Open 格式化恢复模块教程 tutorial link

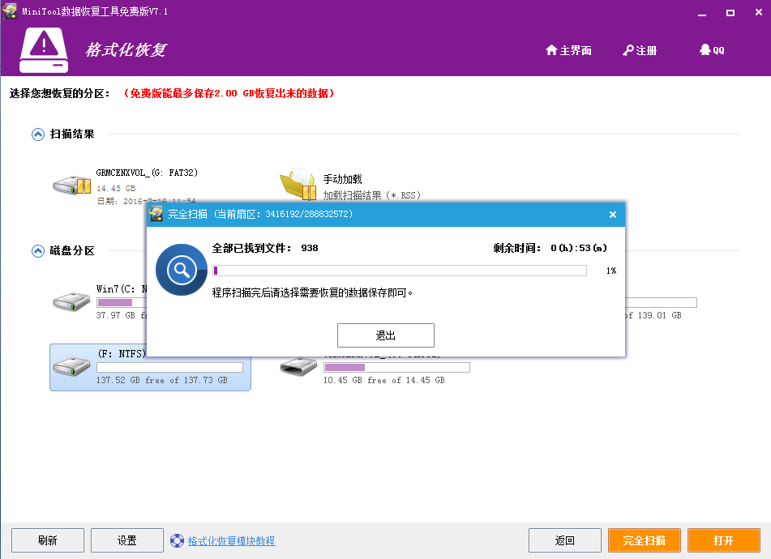pos(231,541)
